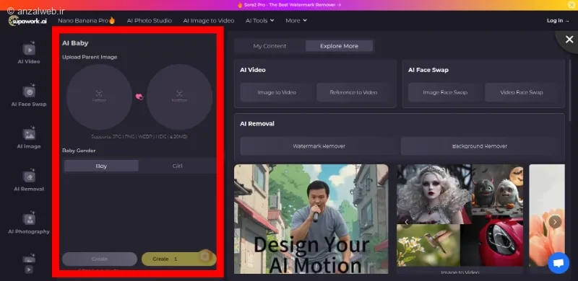This screenshot has width=578, height=281.
Task: Switch to the My Content tab
Action: tap(269, 46)
